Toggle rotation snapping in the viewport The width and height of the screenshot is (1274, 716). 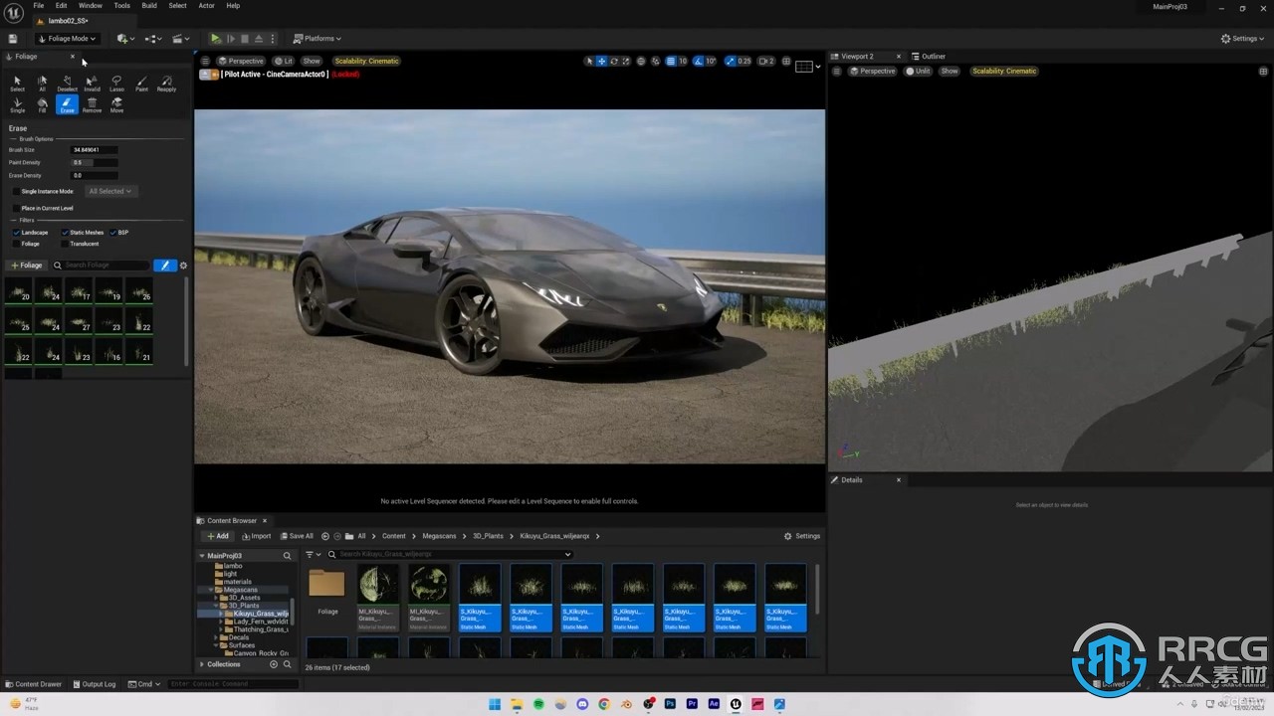click(x=698, y=61)
